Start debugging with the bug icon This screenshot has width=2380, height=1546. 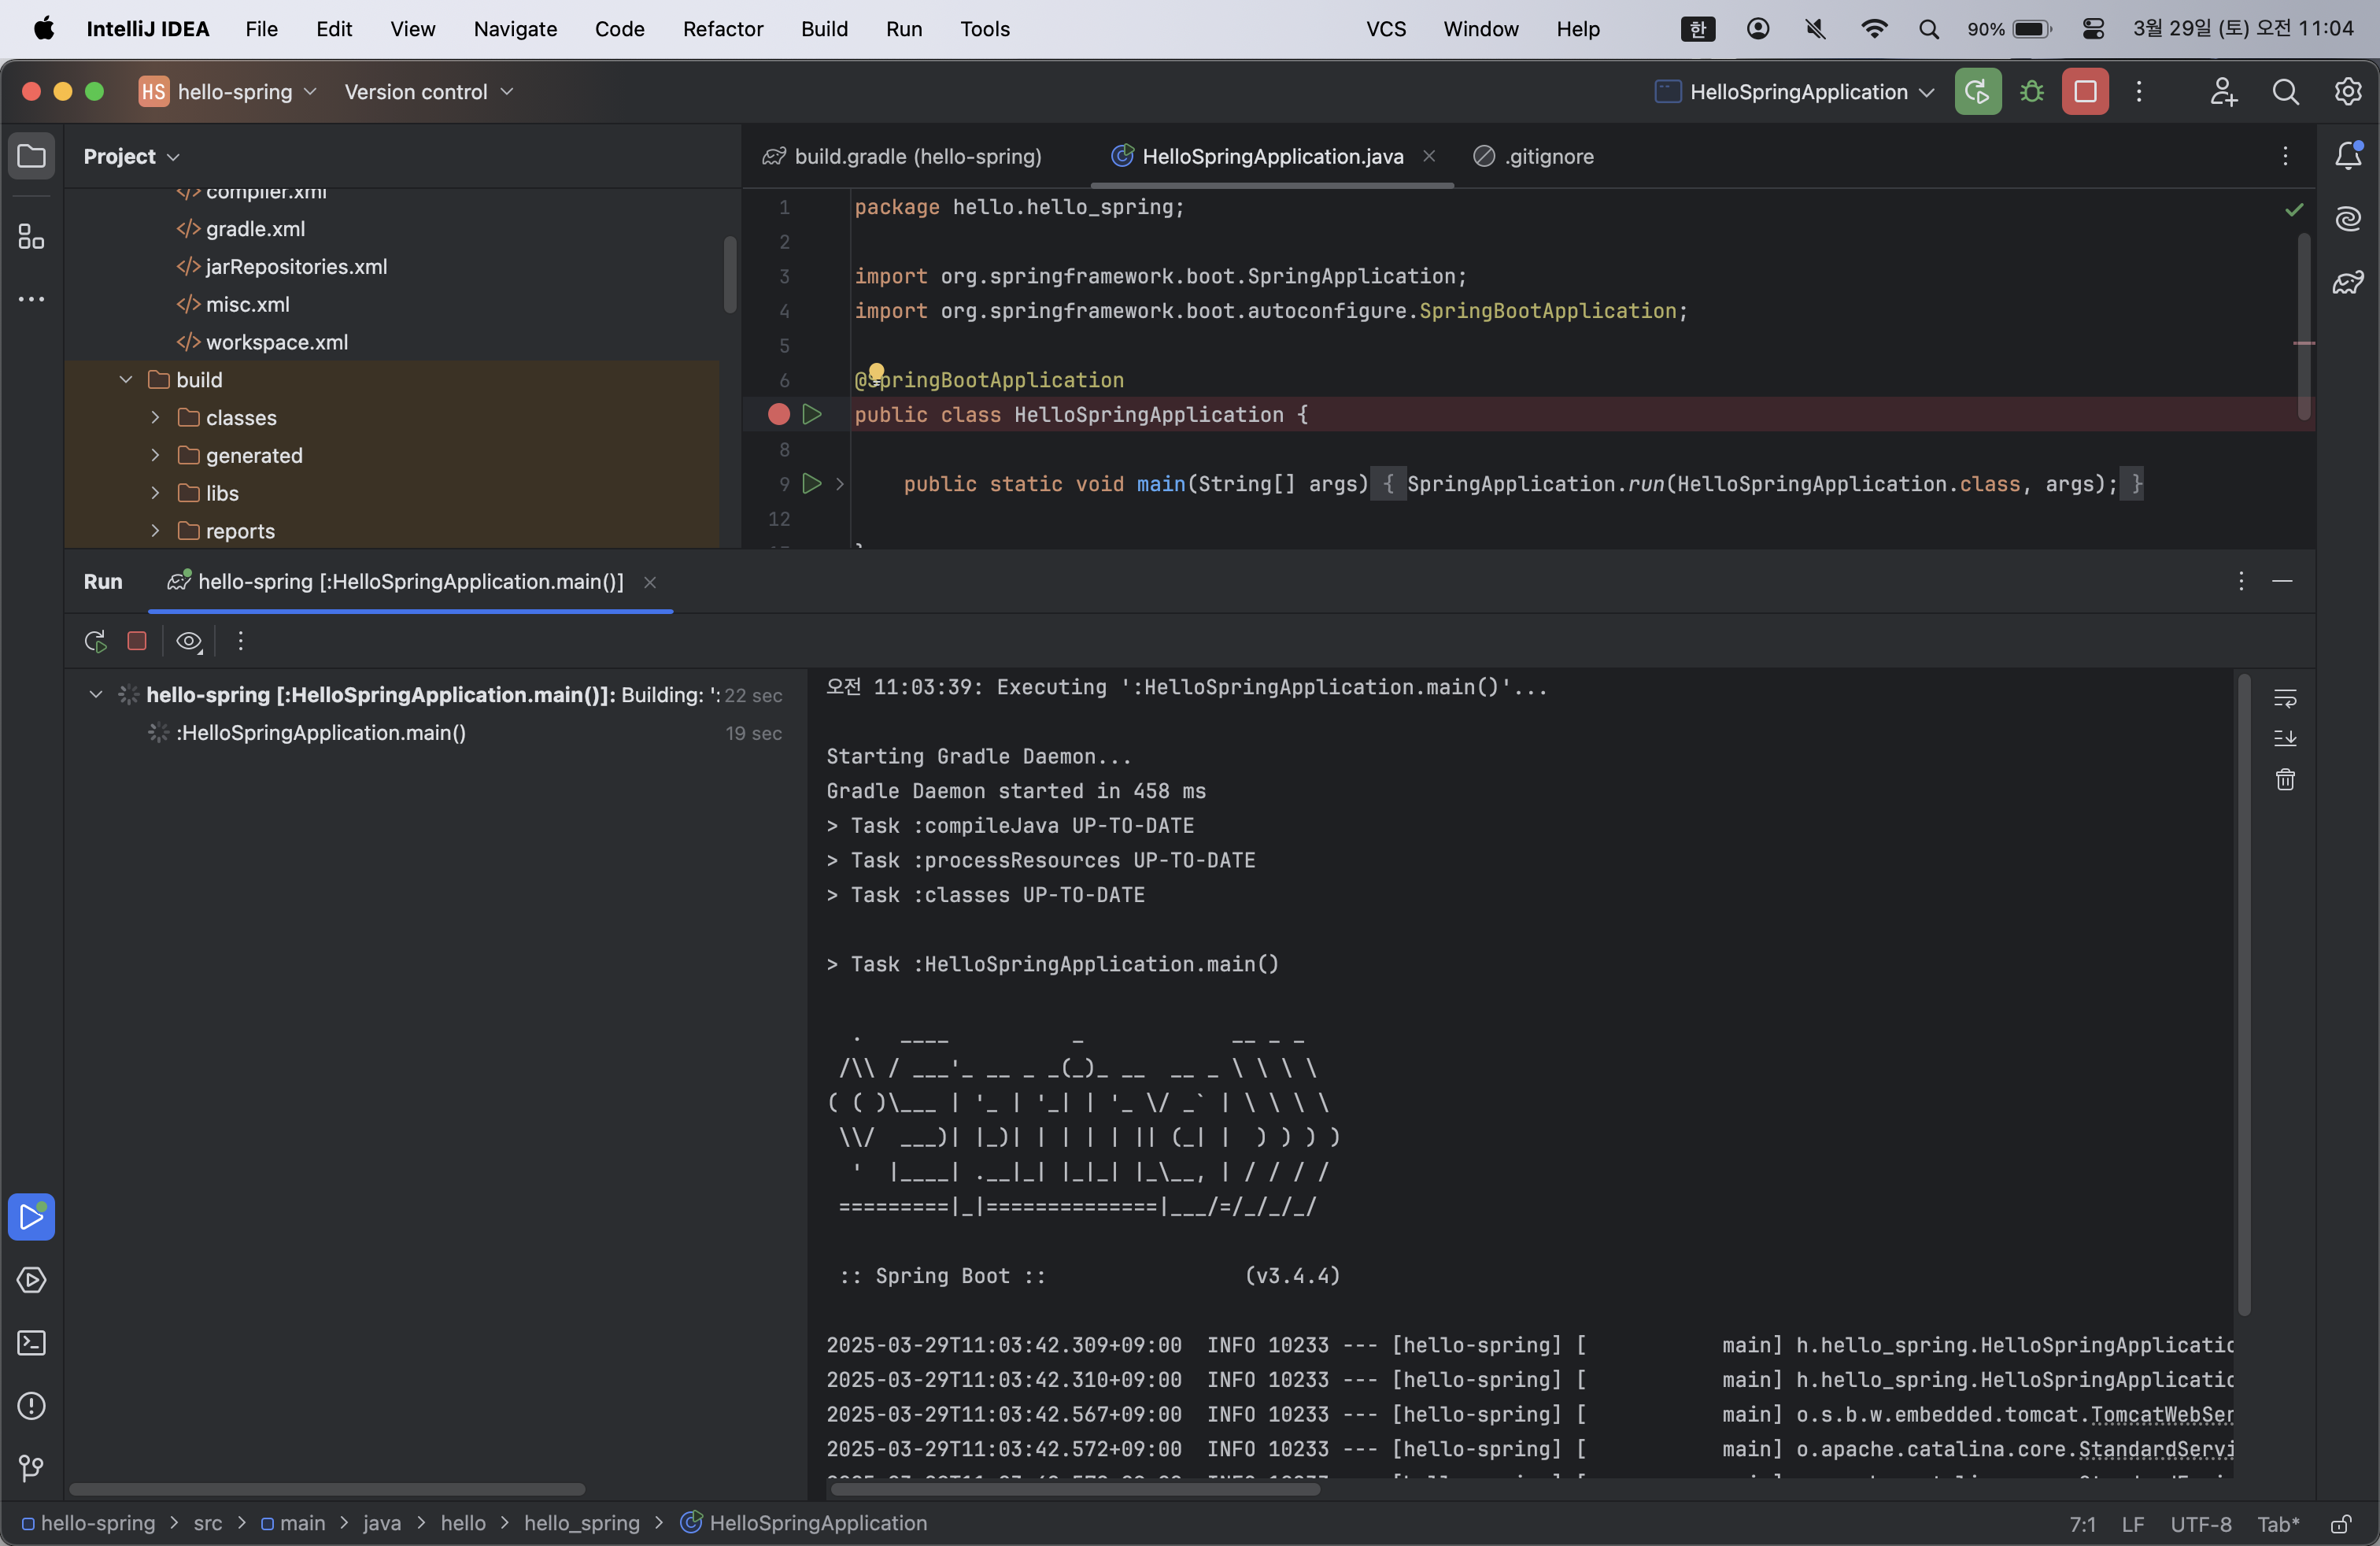pyautogui.click(x=2031, y=92)
